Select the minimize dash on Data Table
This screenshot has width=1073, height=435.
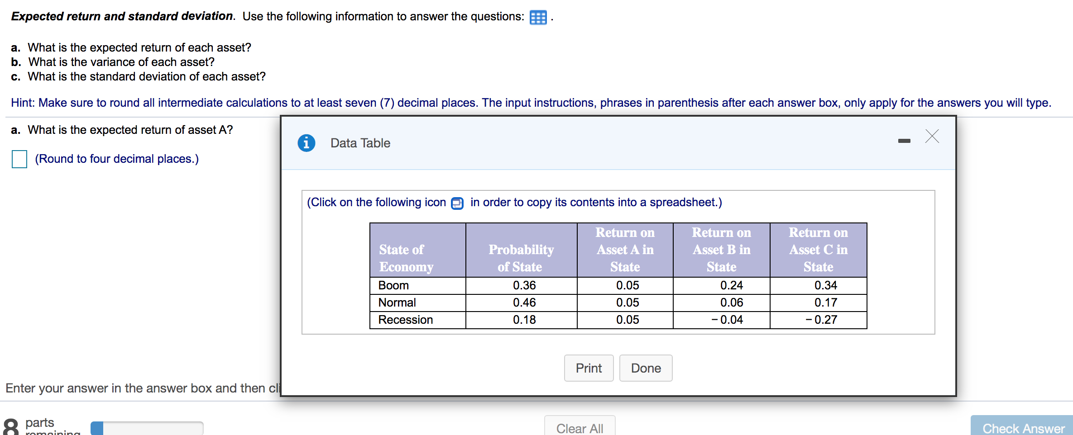click(x=904, y=141)
